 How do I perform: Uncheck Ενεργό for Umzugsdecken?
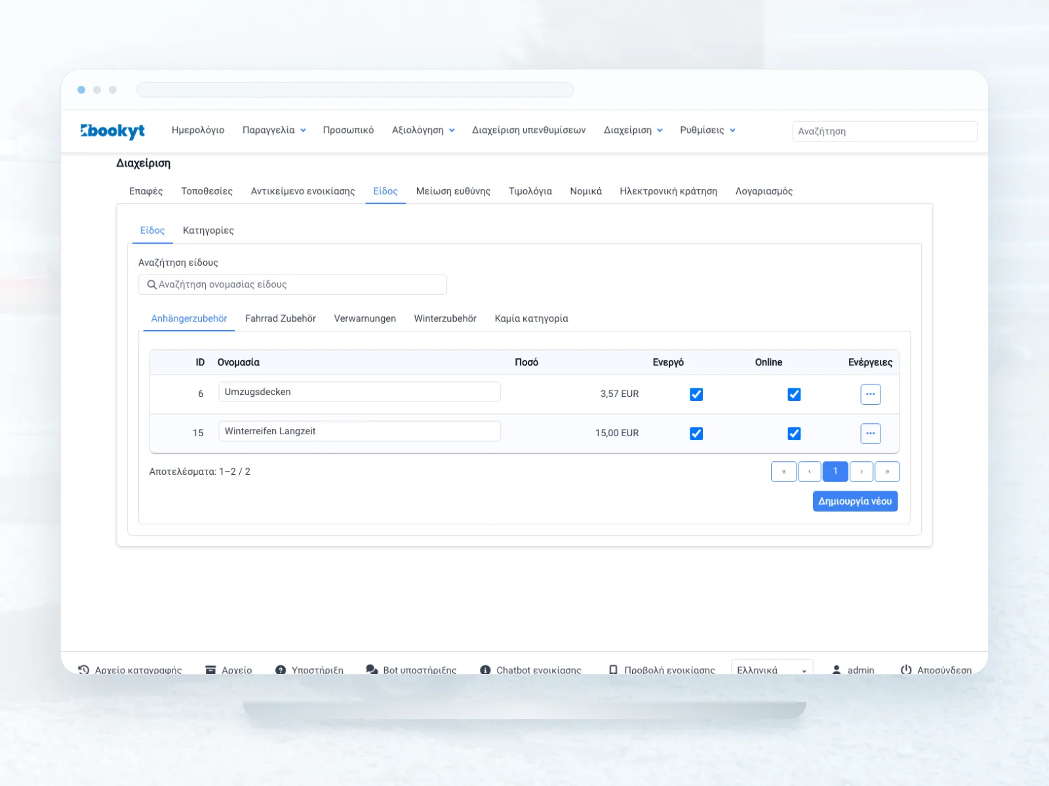696,394
